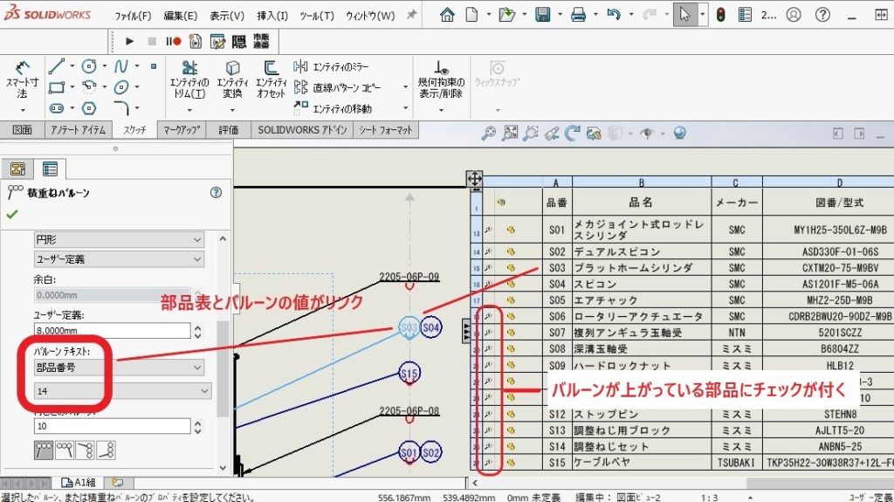Click the green checkmark to confirm balloon
The width and height of the screenshot is (894, 502).
(x=12, y=214)
